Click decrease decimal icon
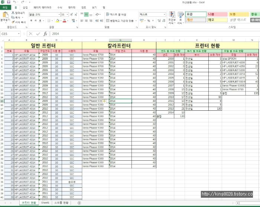 [164, 21]
